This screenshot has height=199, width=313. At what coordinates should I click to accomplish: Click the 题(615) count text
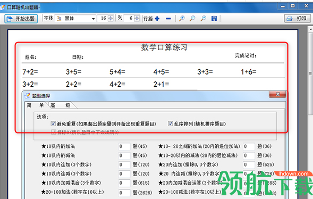pos(141,183)
